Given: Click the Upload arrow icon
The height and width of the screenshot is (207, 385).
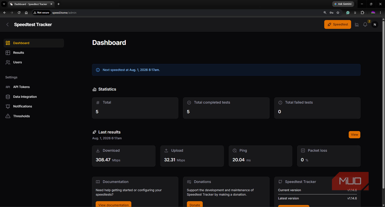Looking at the screenshot, I should (x=166, y=151).
